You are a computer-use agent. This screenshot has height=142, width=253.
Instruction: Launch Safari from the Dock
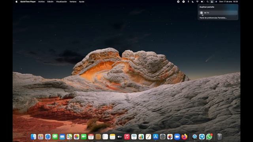click(x=48, y=137)
